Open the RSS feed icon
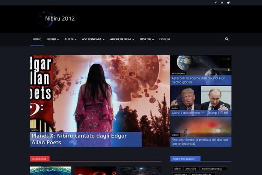The width and height of the screenshot is (262, 175). pyautogui.click(x=222, y=3)
